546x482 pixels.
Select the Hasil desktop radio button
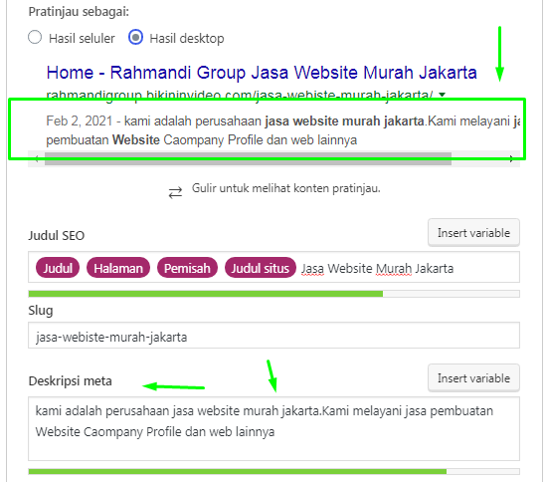click(x=135, y=37)
